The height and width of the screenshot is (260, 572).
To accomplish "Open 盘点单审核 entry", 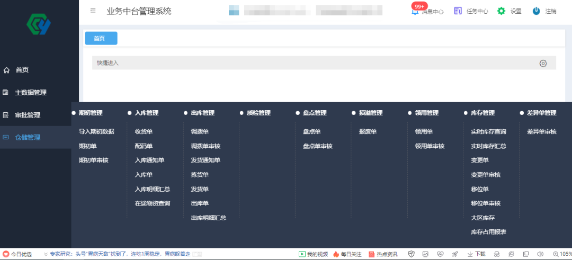I will pos(318,146).
